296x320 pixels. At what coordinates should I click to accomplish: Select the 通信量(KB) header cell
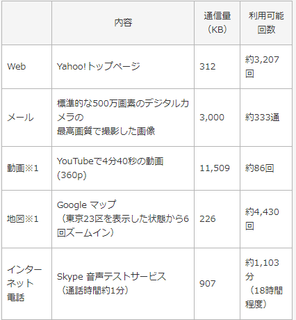[217, 22]
